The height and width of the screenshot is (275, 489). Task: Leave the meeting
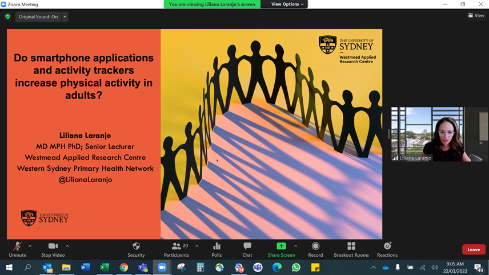474,249
